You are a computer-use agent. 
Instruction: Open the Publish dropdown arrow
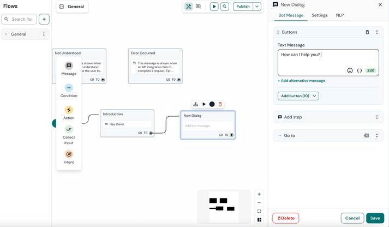pos(257,7)
